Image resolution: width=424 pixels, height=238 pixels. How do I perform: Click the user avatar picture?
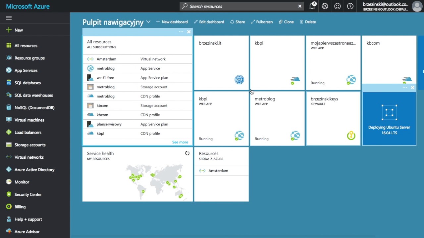[x=417, y=6]
